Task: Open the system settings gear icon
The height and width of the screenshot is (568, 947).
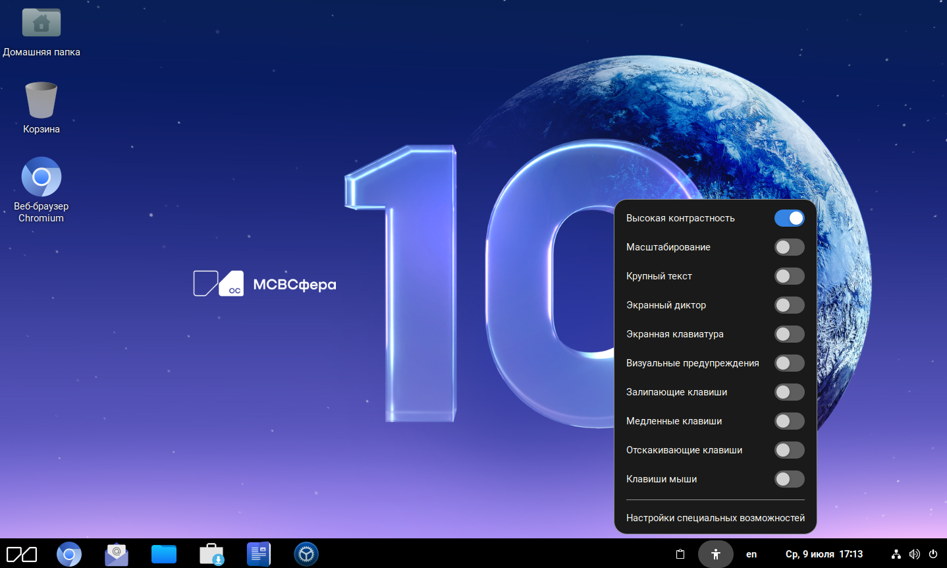Action: coord(306,554)
